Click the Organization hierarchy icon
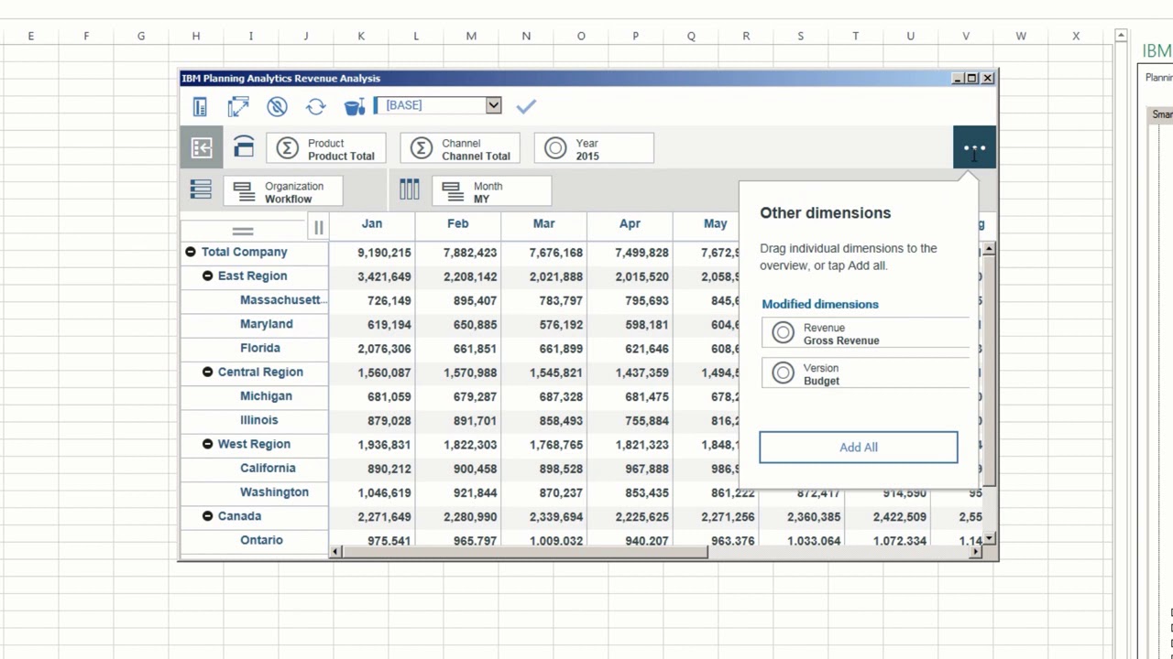Image resolution: width=1173 pixels, height=659 pixels. (x=243, y=191)
